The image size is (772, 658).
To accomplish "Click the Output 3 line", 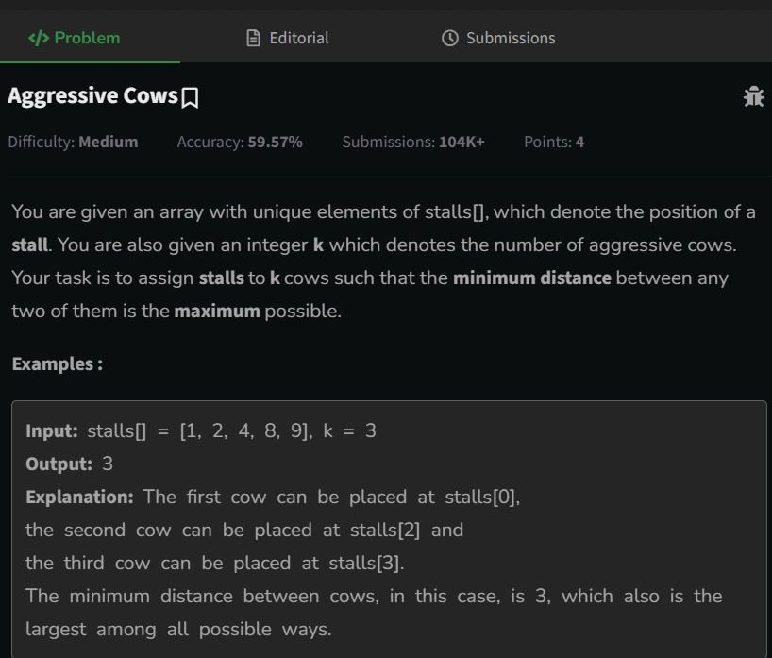I will click(x=70, y=464).
